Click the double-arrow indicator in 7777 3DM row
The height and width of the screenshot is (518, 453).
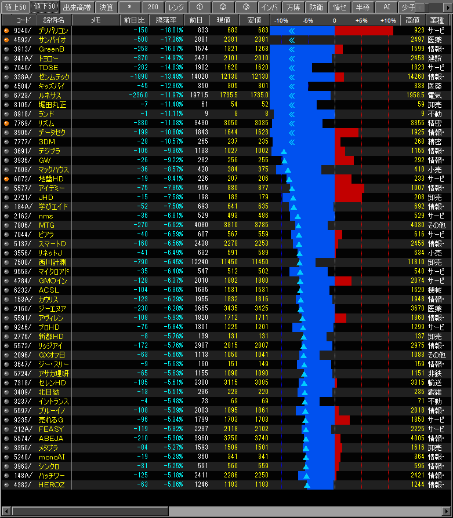tap(292, 142)
